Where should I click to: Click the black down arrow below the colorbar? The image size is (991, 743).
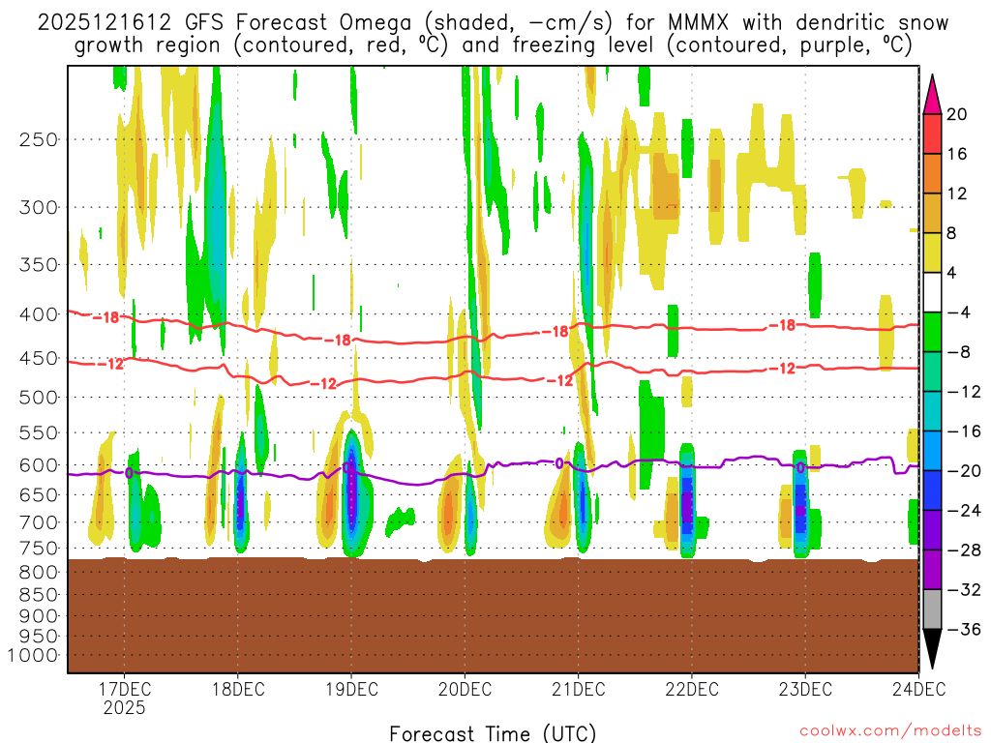(x=933, y=649)
